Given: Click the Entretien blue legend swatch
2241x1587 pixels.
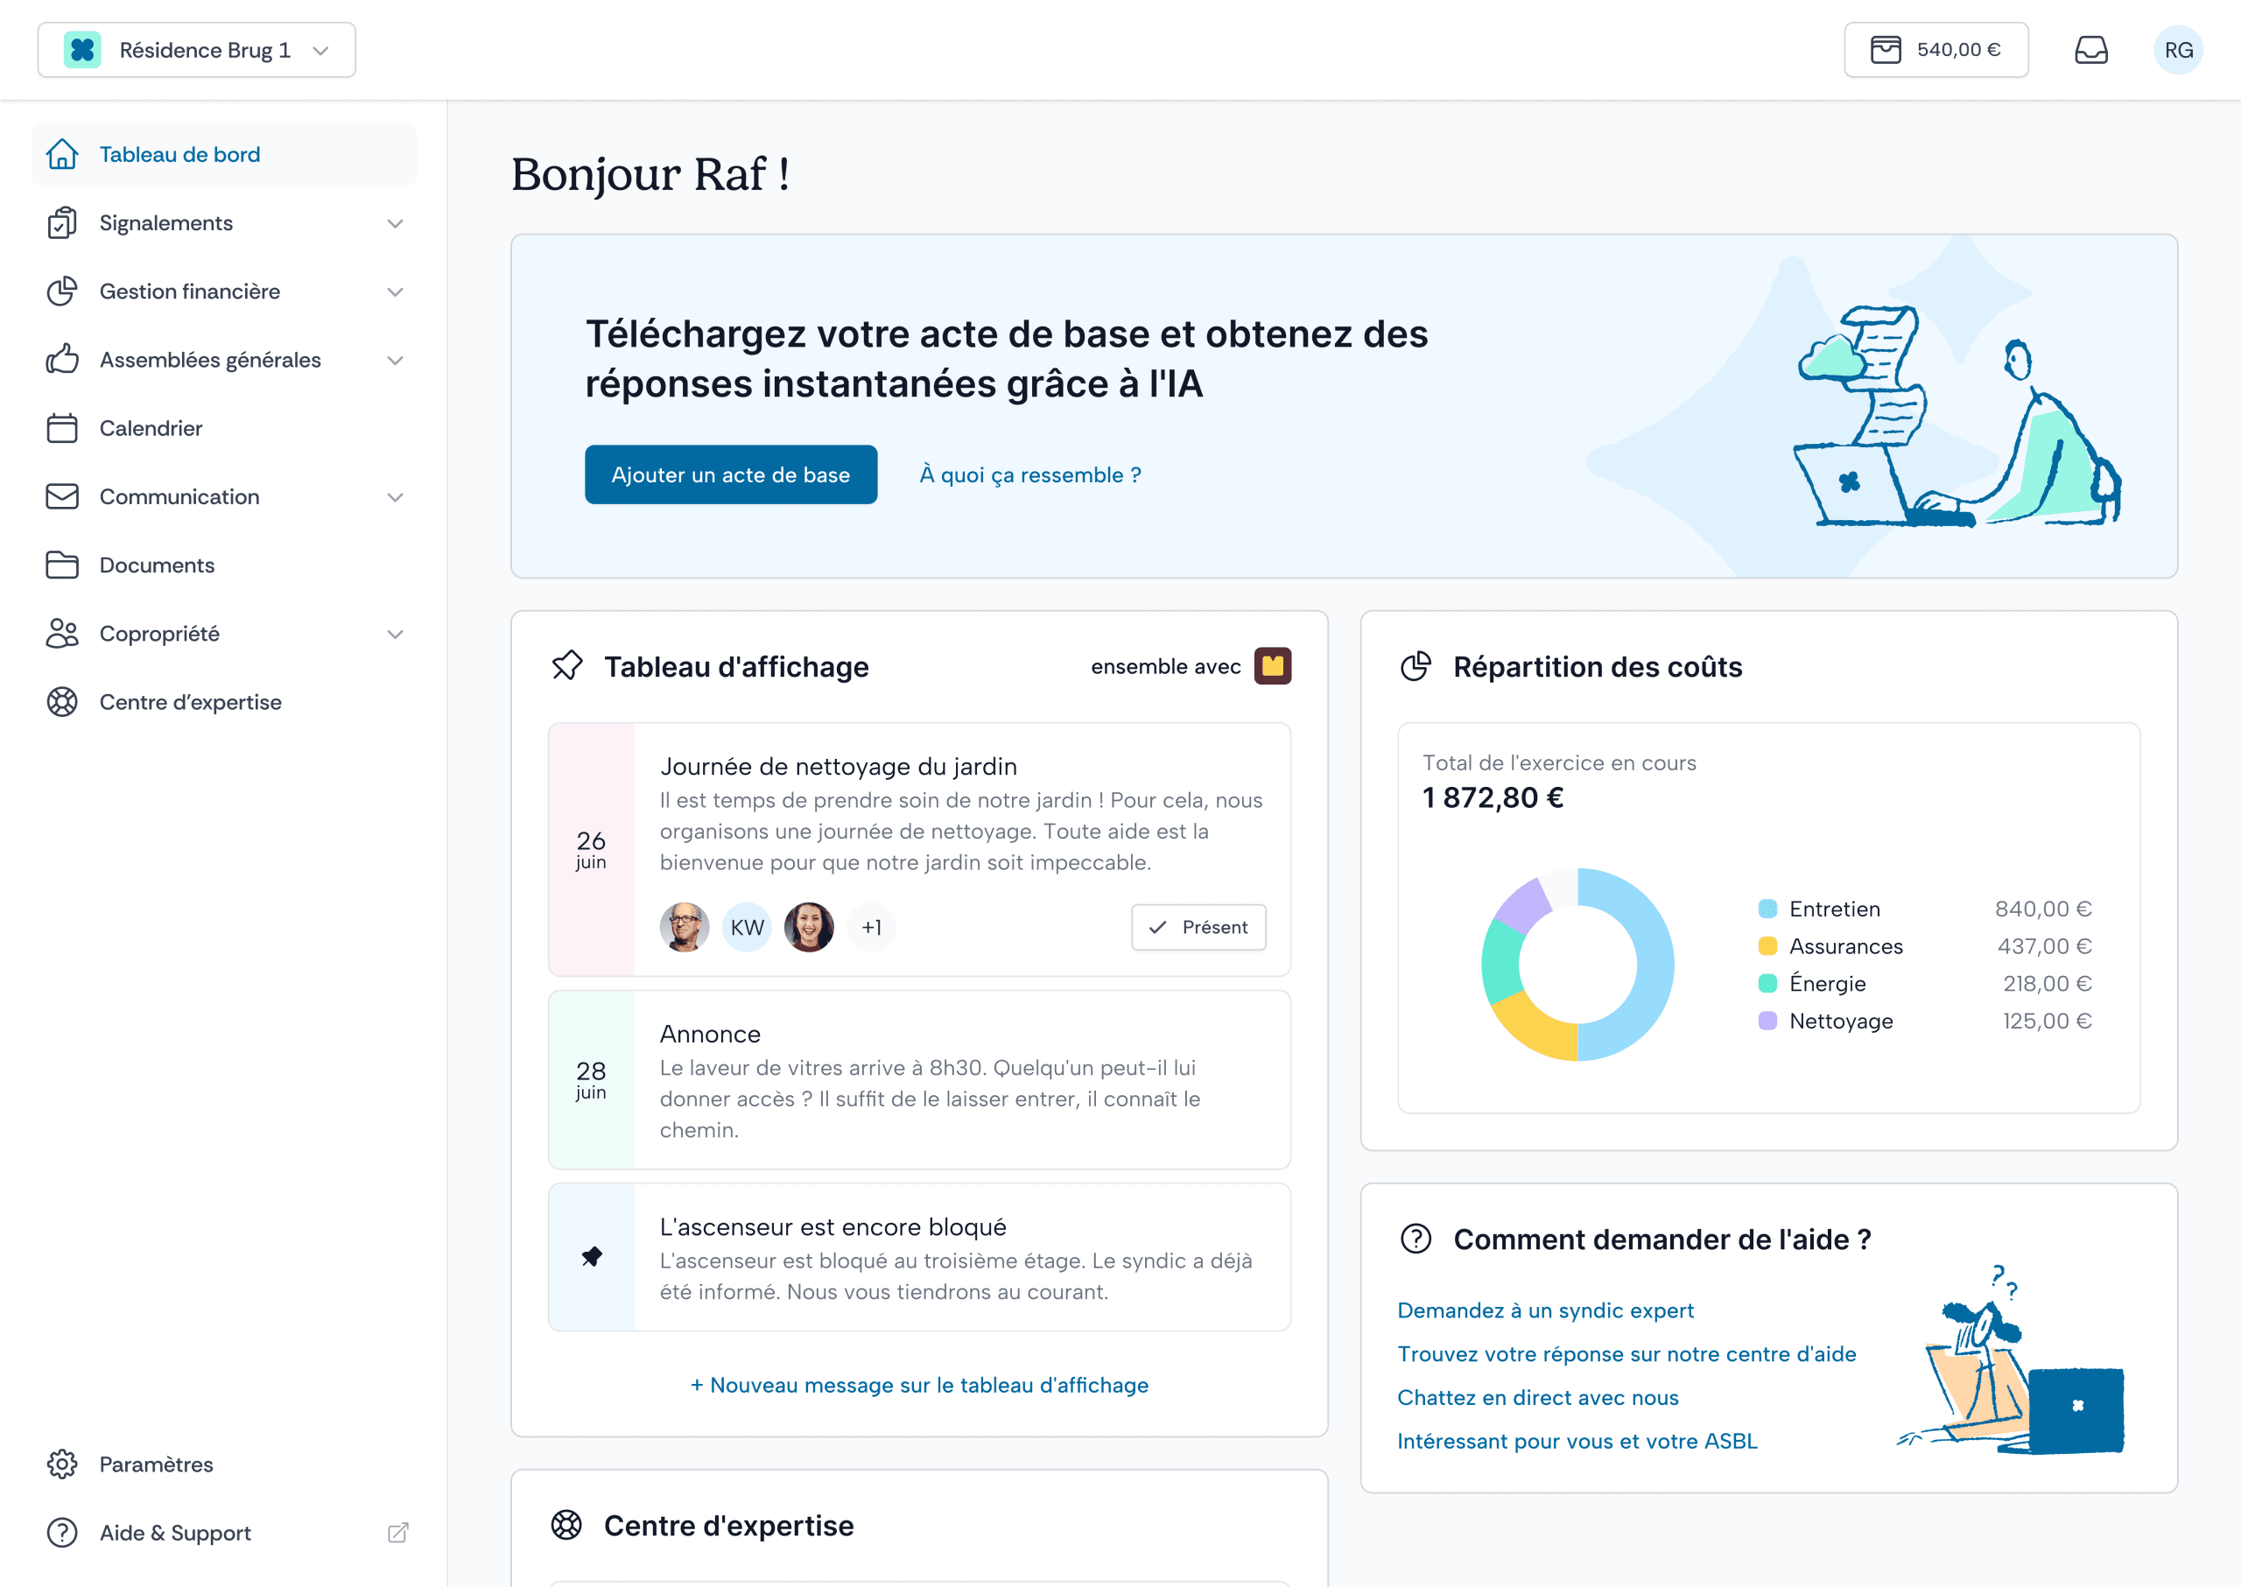Looking at the screenshot, I should pyautogui.click(x=1767, y=909).
